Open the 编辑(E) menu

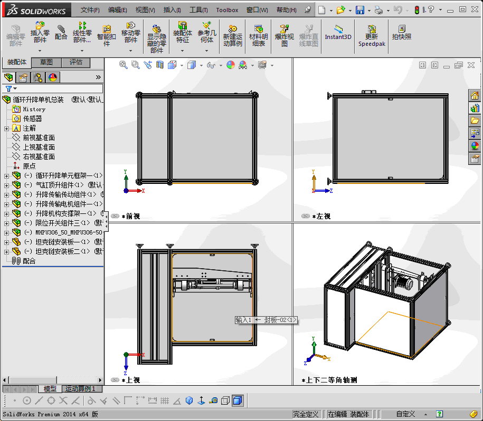(x=117, y=10)
